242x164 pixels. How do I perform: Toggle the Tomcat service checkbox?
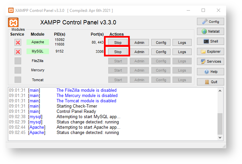tap(18, 80)
